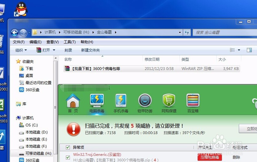Click 可移动磁盘 (H:) in breadcrumb

[x=76, y=32]
